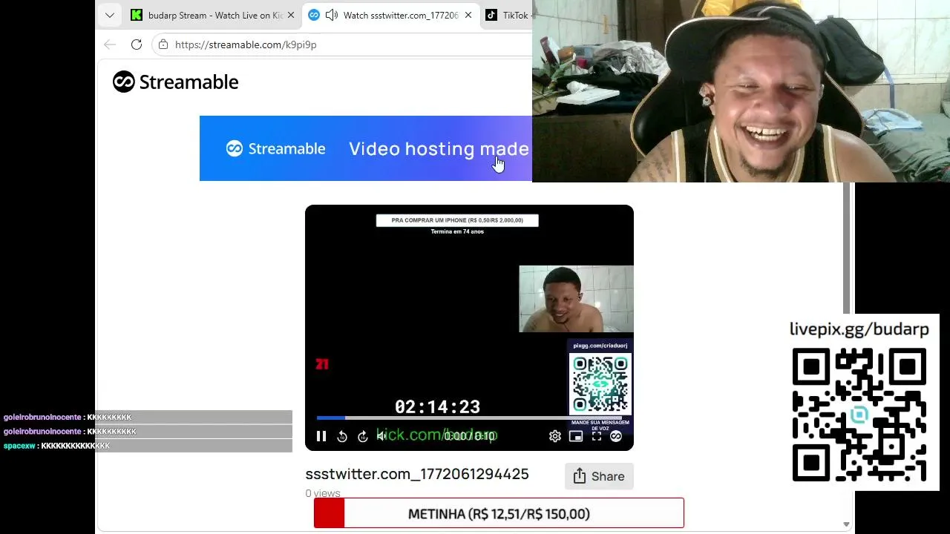Select the Watch ssstwitter.com tab
Screen dimensions: 950x534
pos(391,15)
